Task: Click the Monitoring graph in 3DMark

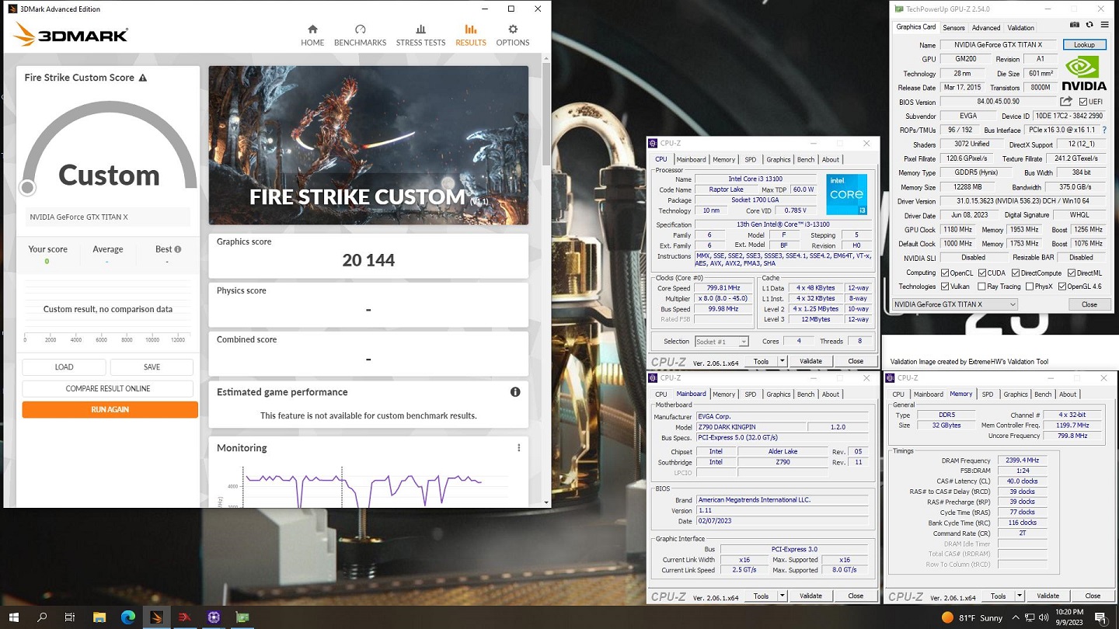Action: coord(365,486)
